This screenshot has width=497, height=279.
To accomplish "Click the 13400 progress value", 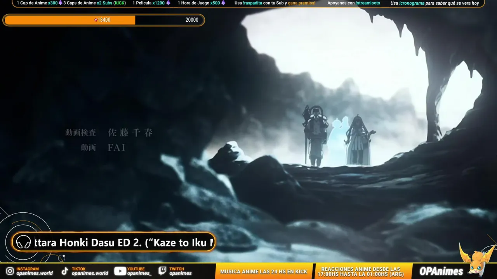I will pos(104,20).
